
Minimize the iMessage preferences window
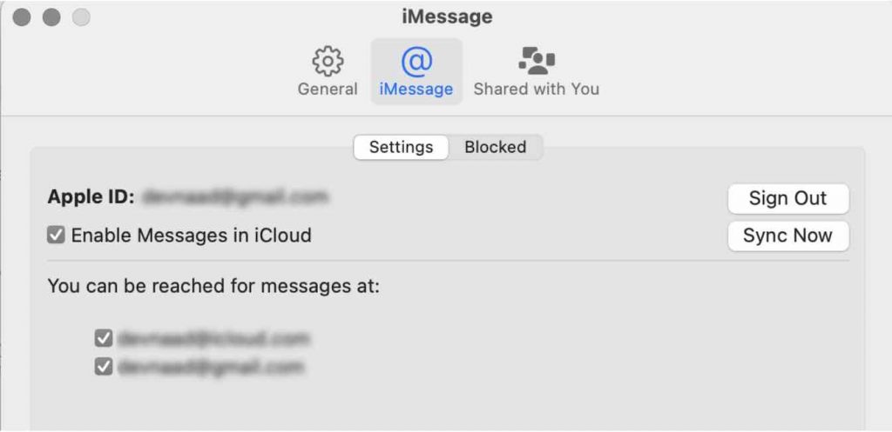coord(51,17)
